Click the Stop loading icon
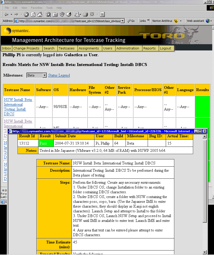214x255 pixels. 26,15
